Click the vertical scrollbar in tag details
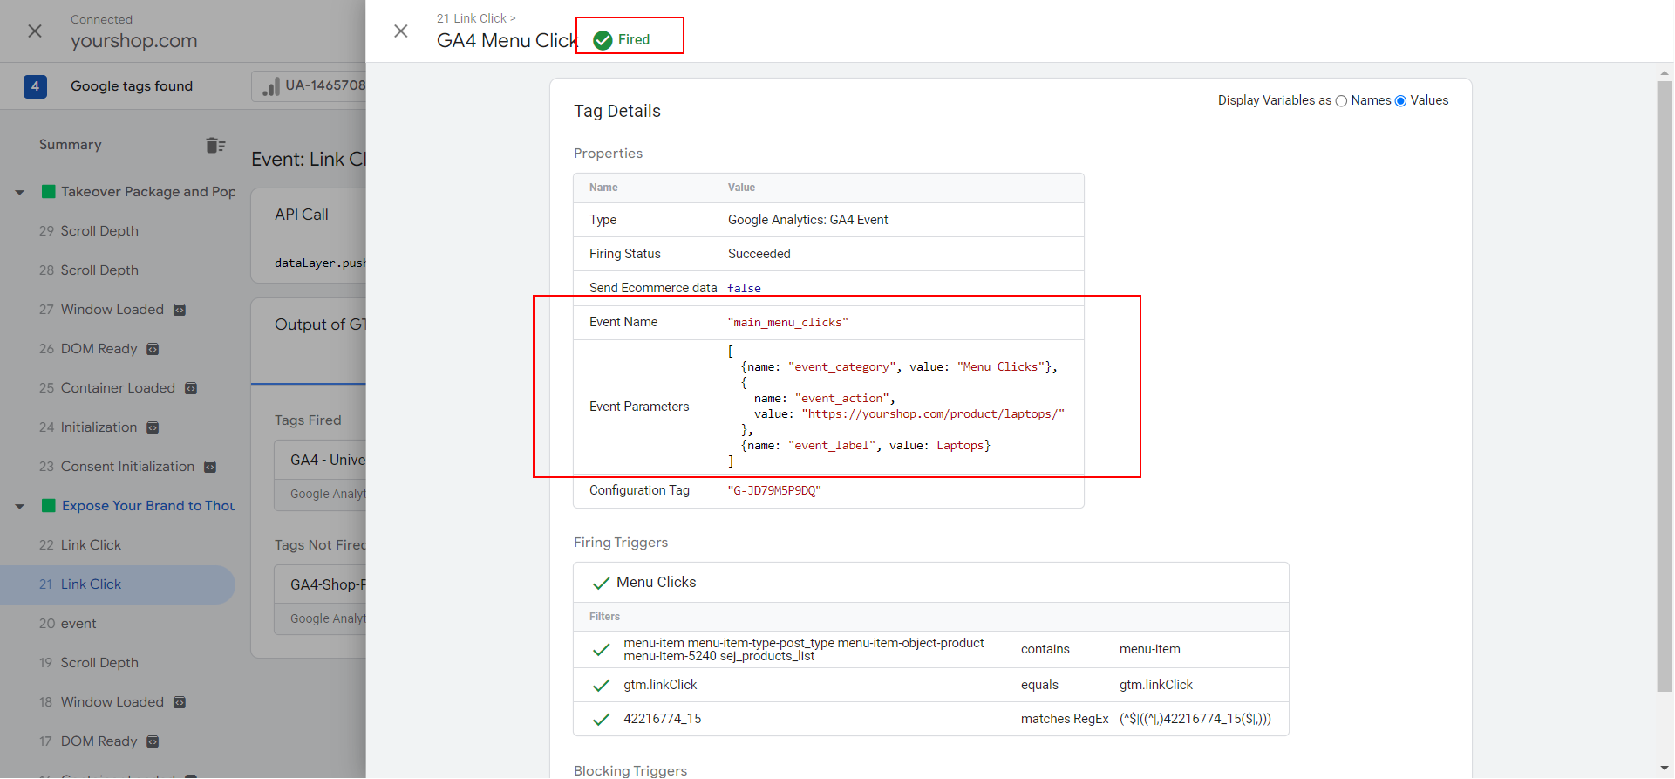1675x779 pixels. (x=1664, y=384)
